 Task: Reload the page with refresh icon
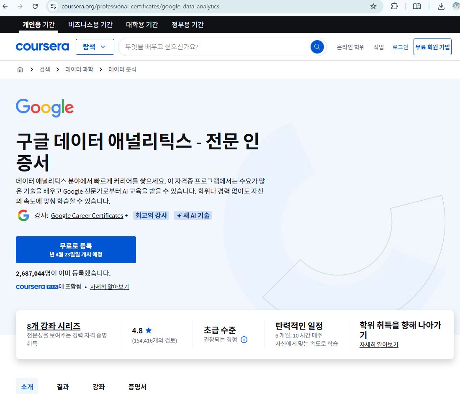[x=35, y=6]
